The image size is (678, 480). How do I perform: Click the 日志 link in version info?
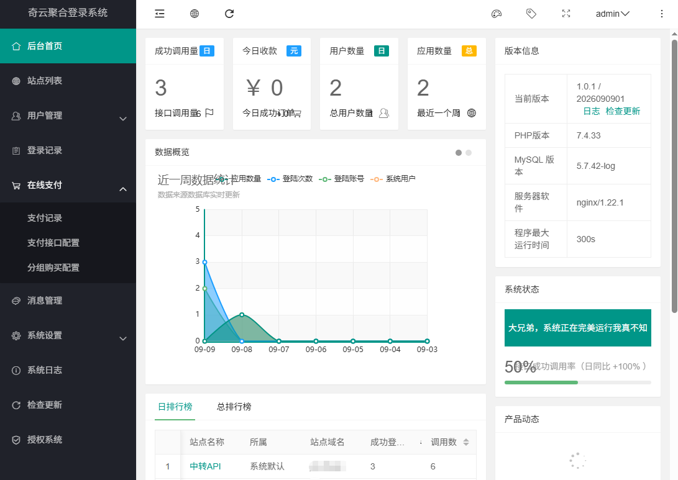coord(592,112)
